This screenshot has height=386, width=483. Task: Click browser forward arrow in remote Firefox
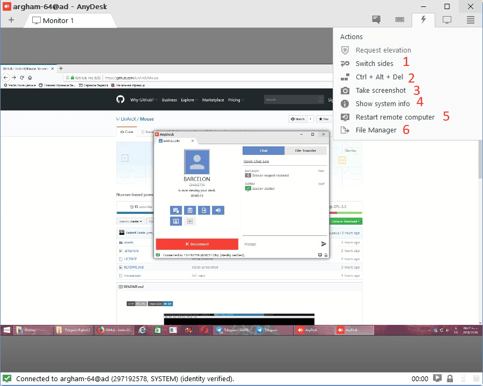pos(14,78)
